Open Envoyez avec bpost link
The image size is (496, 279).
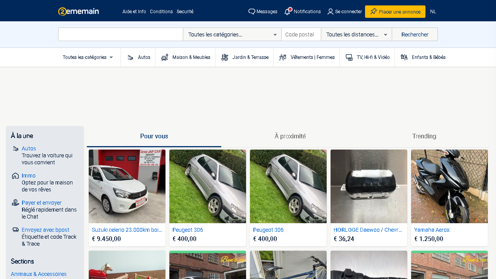45,230
